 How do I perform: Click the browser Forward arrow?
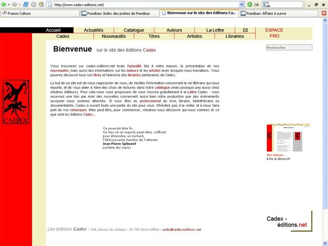[x=14, y=5]
